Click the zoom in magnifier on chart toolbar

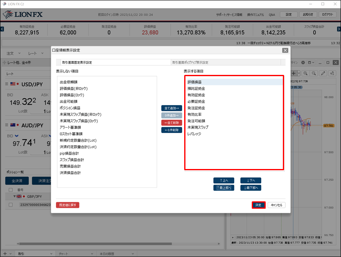pyautogui.click(x=305, y=73)
